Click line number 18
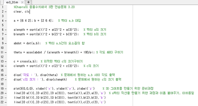This screenshot has width=198, height=106. [2, 84]
